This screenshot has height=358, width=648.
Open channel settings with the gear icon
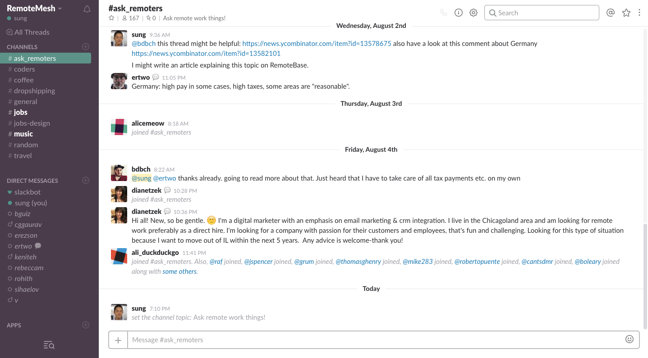(x=473, y=13)
